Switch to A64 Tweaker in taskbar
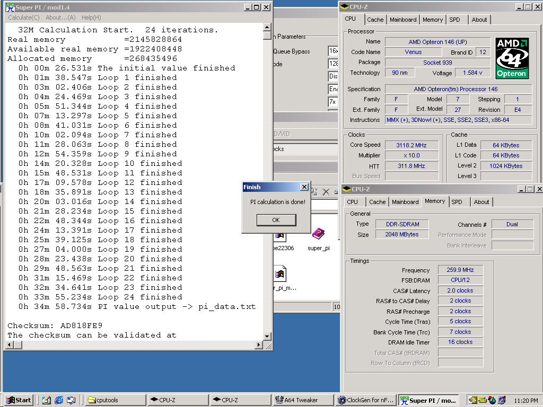 click(303, 400)
